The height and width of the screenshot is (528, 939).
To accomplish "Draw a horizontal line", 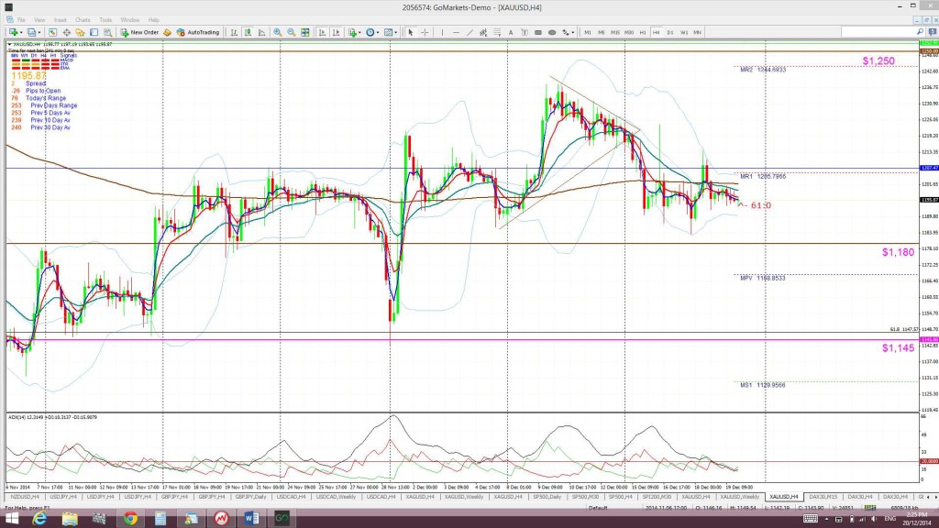I will point(457,32).
